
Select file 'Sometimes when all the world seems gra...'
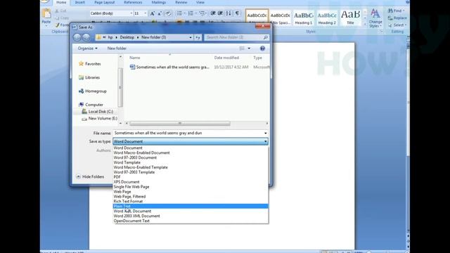pos(172,67)
